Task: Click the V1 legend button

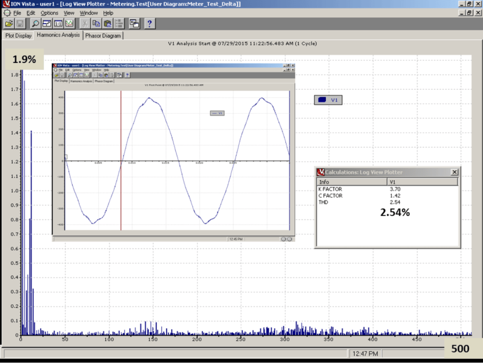Action: (328, 100)
